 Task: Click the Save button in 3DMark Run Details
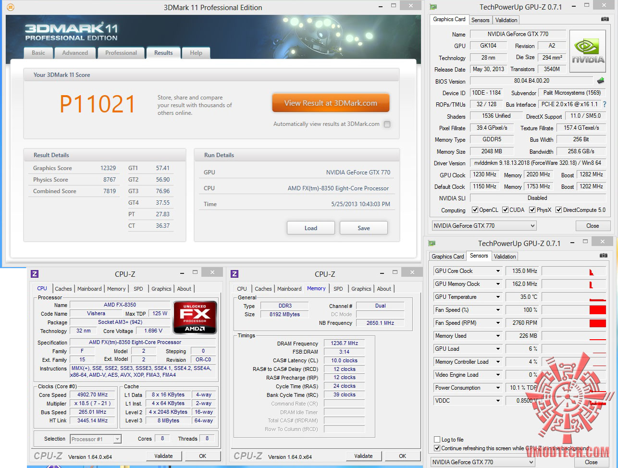[x=364, y=228]
